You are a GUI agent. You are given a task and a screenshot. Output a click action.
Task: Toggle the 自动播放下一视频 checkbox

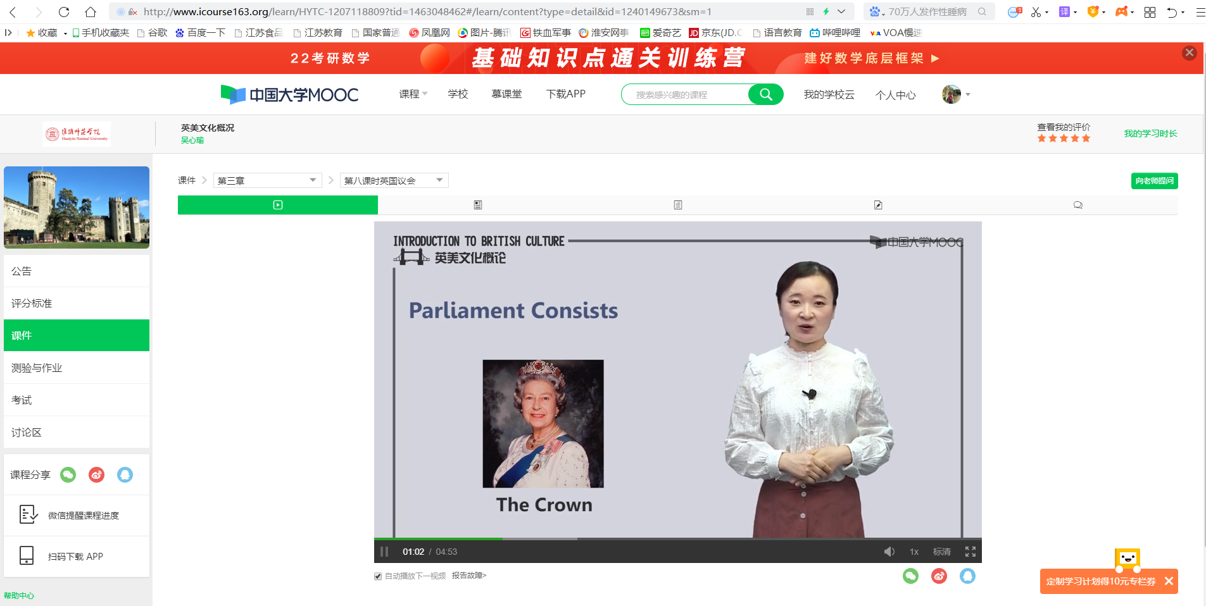pos(378,576)
